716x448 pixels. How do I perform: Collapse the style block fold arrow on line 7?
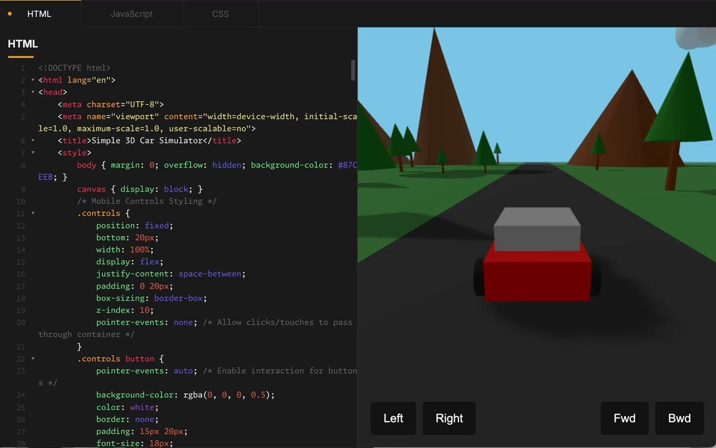(x=33, y=153)
